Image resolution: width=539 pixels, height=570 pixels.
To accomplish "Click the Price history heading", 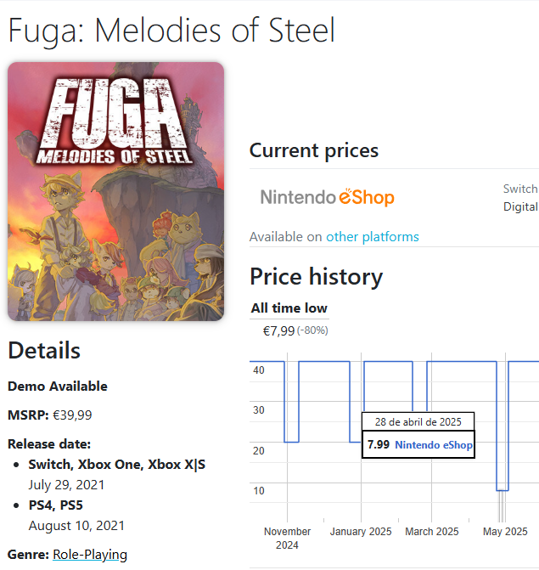I will click(x=317, y=277).
